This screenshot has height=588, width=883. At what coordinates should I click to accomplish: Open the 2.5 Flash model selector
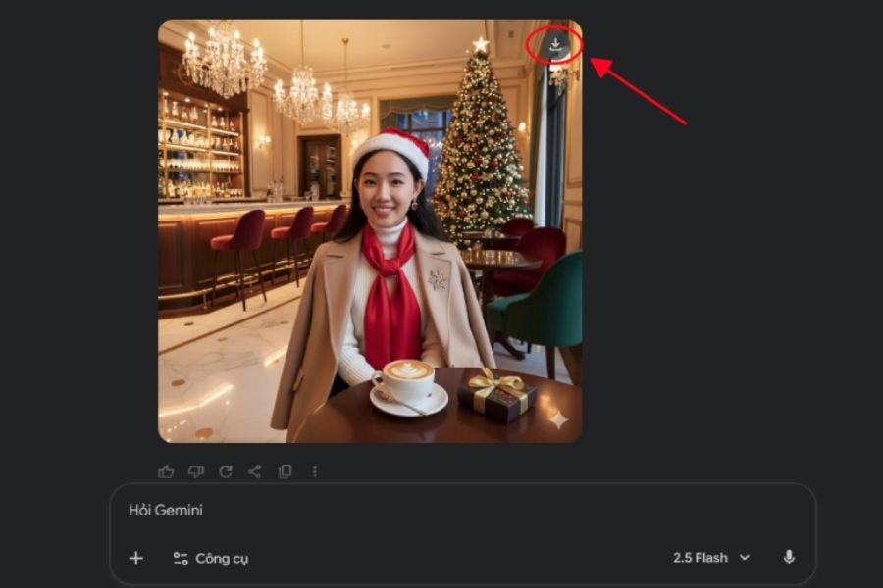[711, 558]
